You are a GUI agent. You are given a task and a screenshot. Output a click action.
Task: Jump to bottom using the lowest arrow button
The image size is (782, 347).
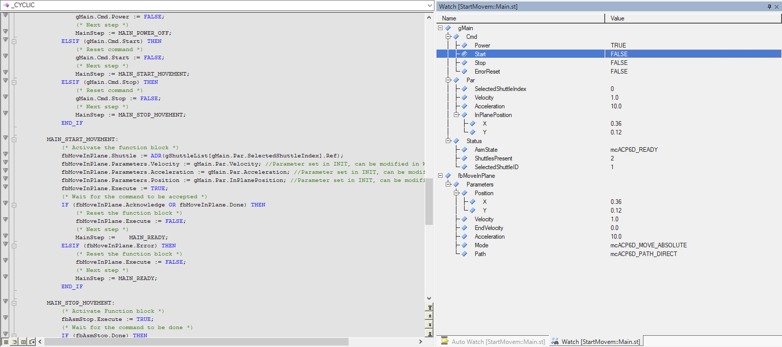pos(430,333)
